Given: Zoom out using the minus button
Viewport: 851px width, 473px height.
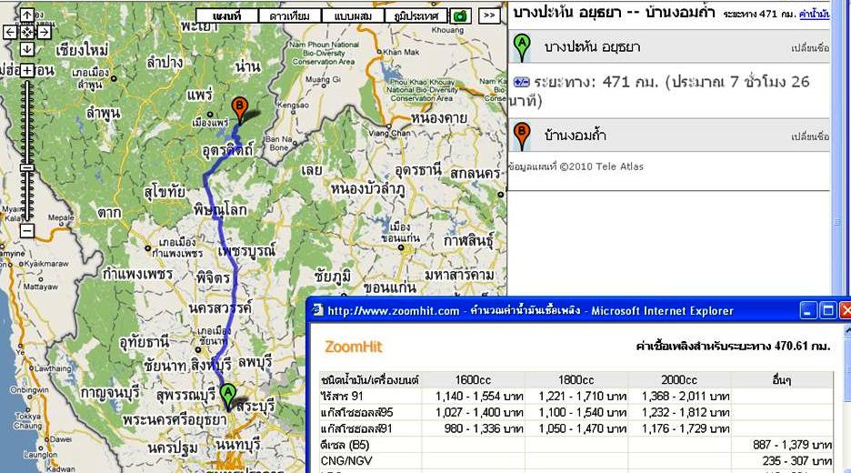Looking at the screenshot, I should (27, 231).
